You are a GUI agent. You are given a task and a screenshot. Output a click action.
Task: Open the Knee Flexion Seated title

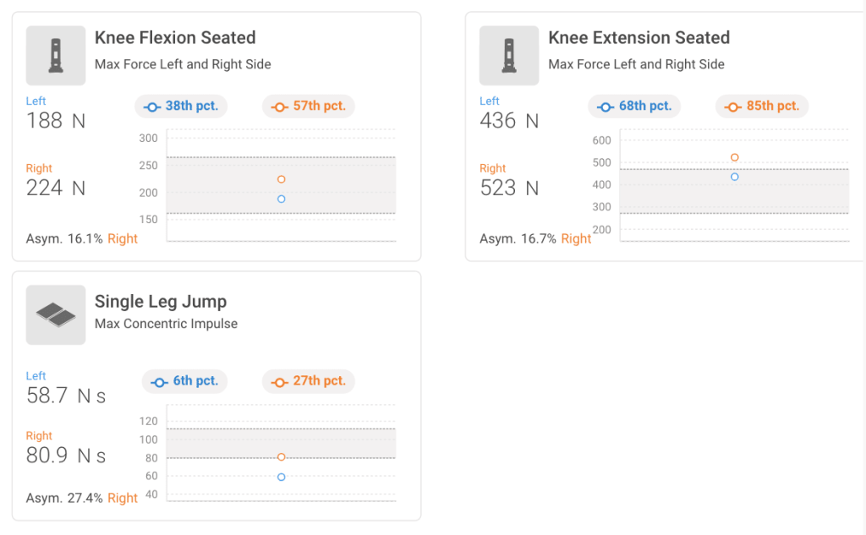click(175, 38)
